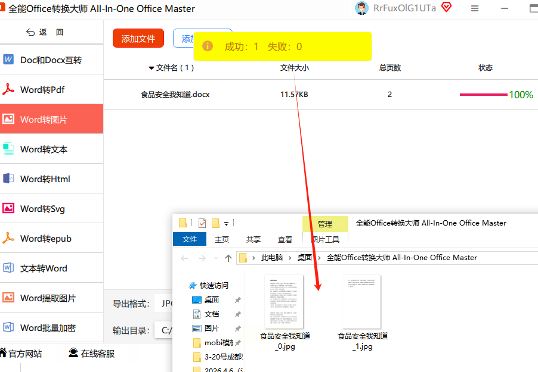
Task: Click the Word转Html icon
Action: (8, 179)
